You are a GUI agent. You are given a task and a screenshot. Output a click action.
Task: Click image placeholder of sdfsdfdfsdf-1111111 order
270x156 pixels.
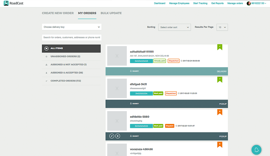pyautogui.click(x=117, y=56)
